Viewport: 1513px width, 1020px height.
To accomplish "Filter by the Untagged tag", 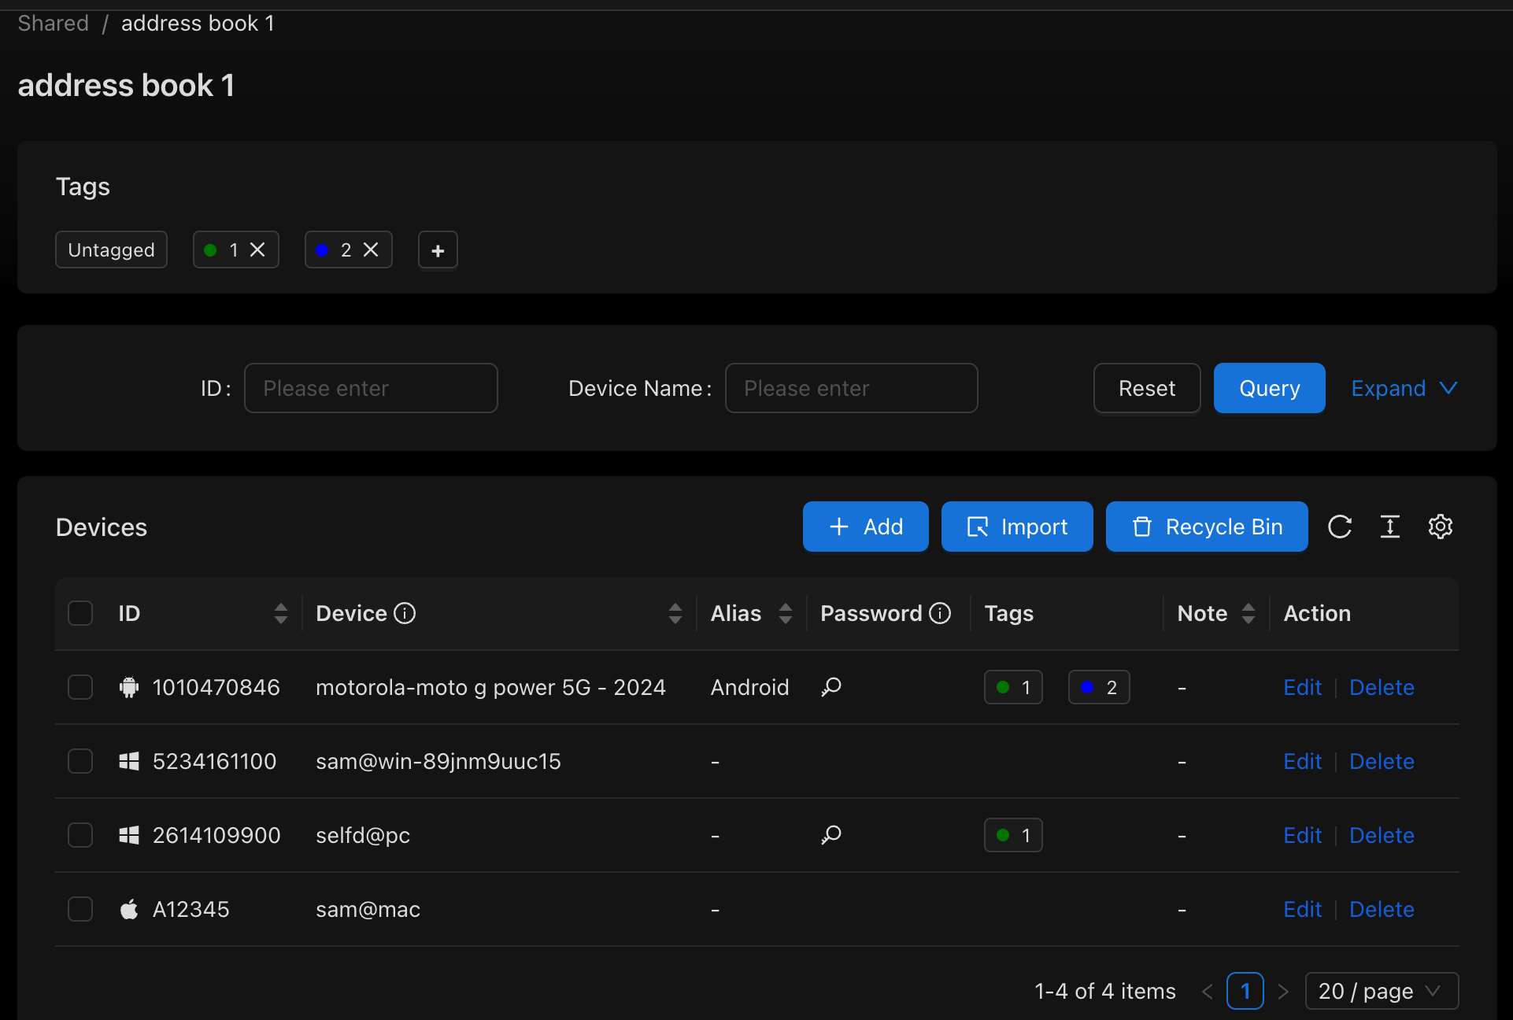I will [111, 249].
